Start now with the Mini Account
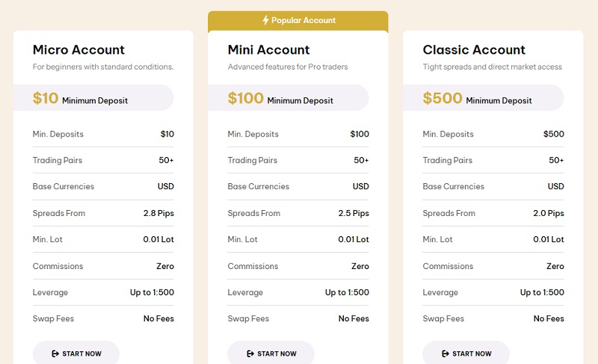This screenshot has height=364, width=598. click(x=271, y=354)
